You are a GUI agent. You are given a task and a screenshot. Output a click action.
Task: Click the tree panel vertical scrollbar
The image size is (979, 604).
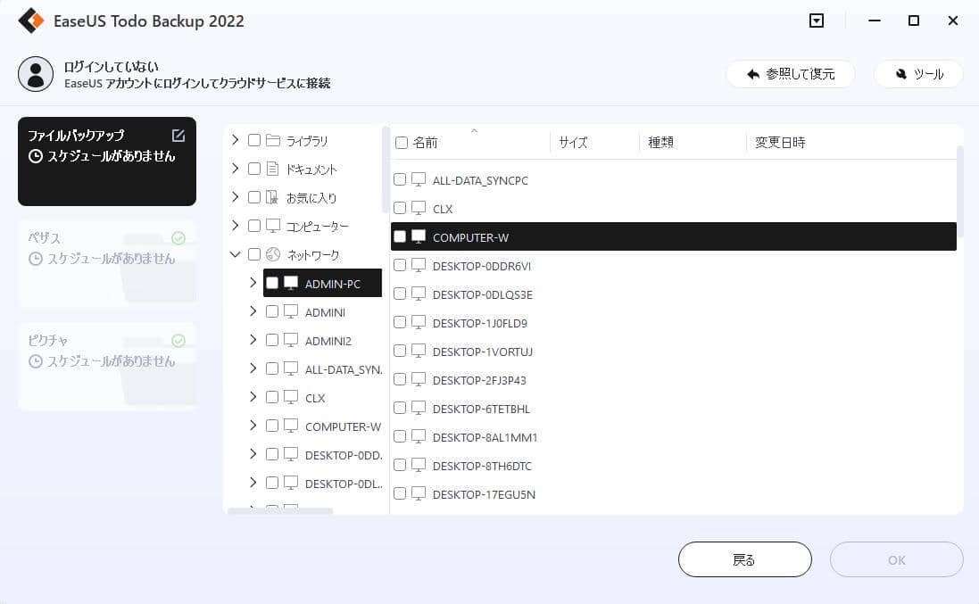tap(385, 170)
